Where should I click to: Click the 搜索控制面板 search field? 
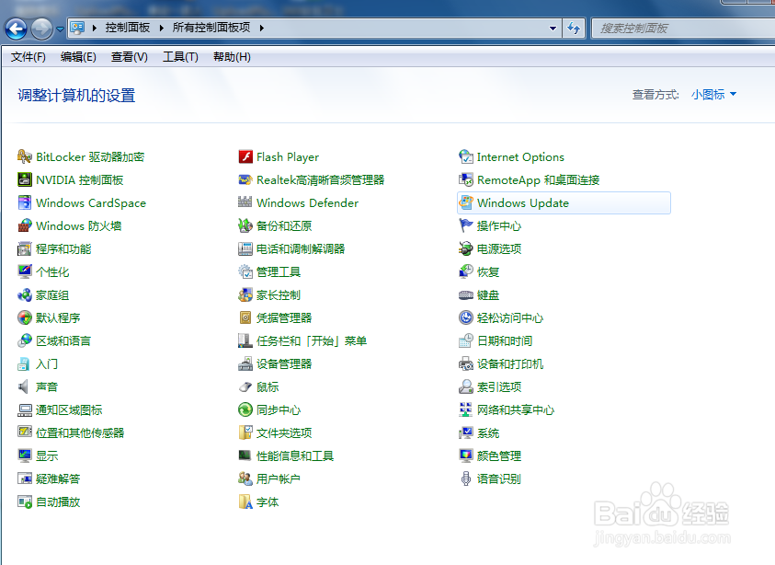pyautogui.click(x=683, y=29)
